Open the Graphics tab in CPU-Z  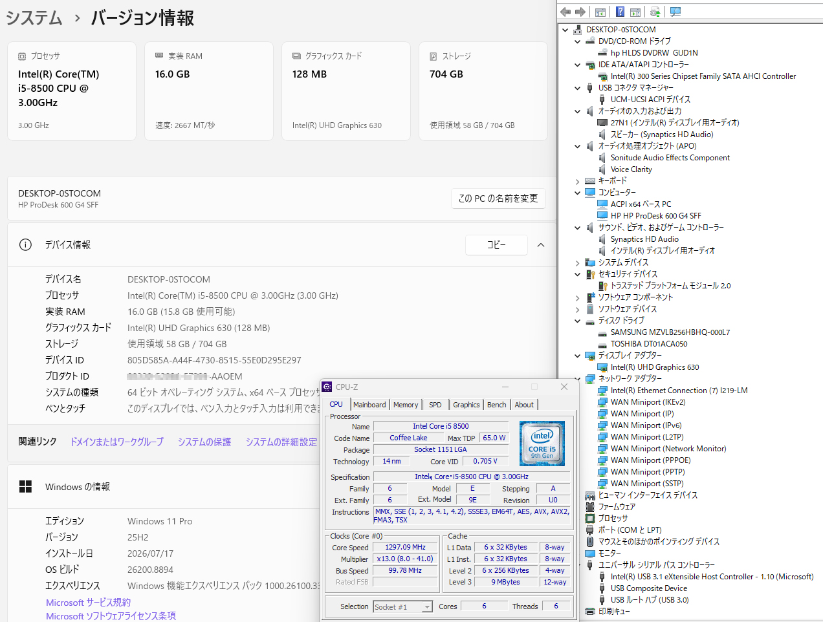(466, 405)
